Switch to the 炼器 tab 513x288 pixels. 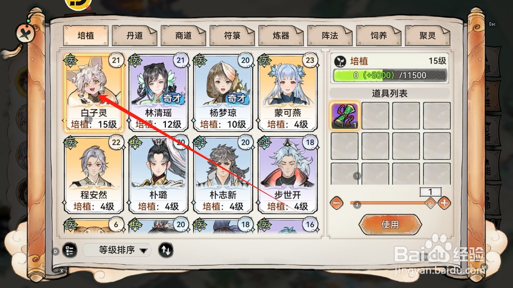pyautogui.click(x=281, y=36)
